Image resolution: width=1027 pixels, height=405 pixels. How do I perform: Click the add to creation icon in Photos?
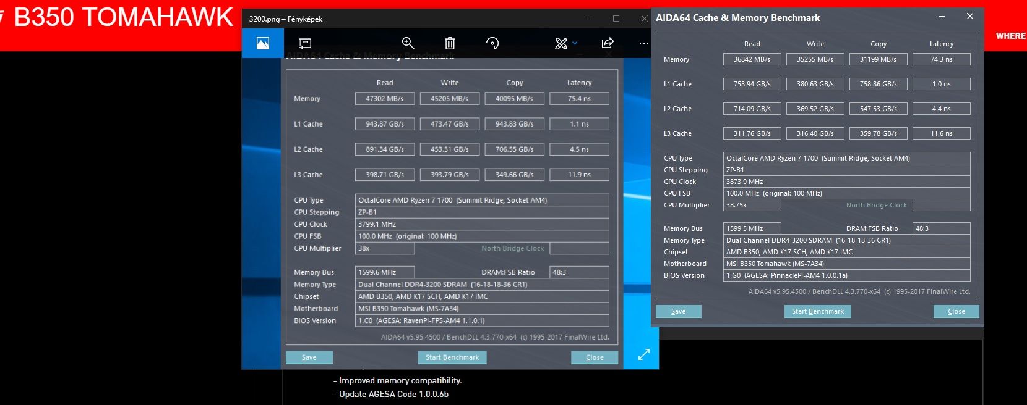[305, 43]
